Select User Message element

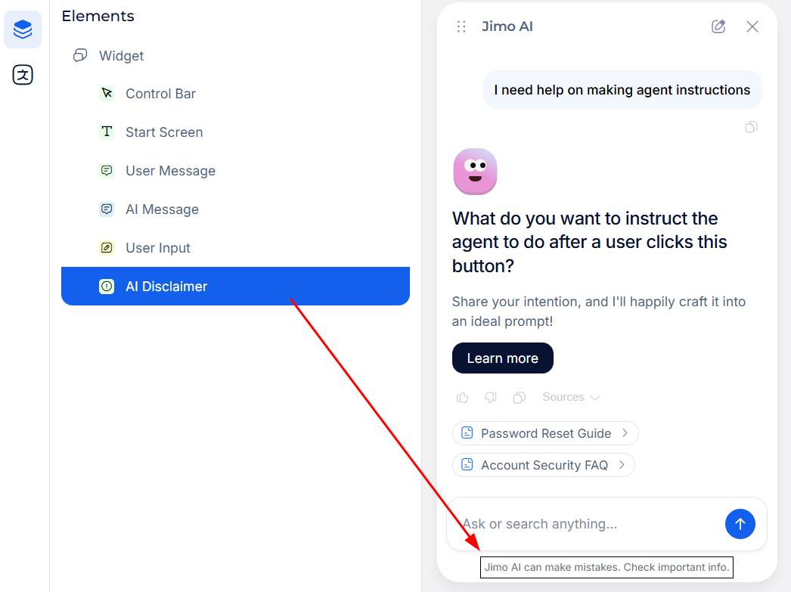click(x=170, y=171)
